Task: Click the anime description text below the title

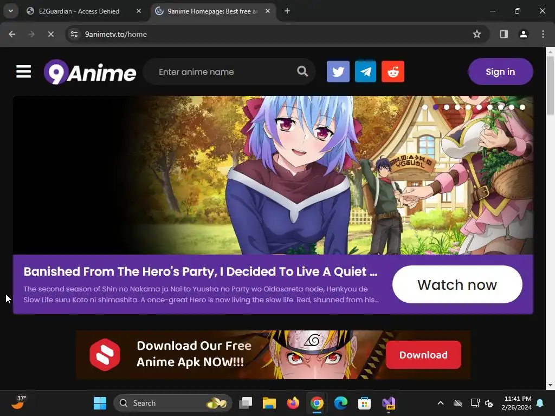Action: 201,294
